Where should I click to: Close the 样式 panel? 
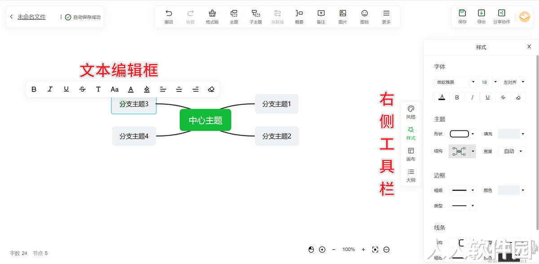click(x=529, y=47)
